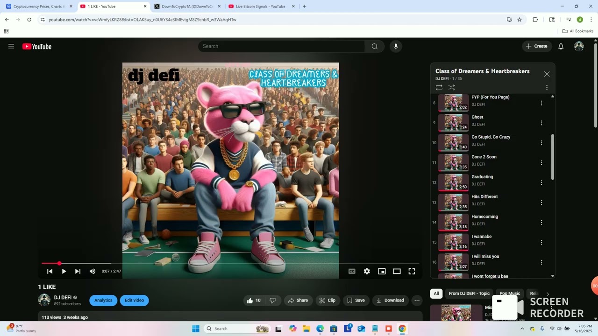
Task: Seek using the video progress bar
Action: [x=230, y=264]
